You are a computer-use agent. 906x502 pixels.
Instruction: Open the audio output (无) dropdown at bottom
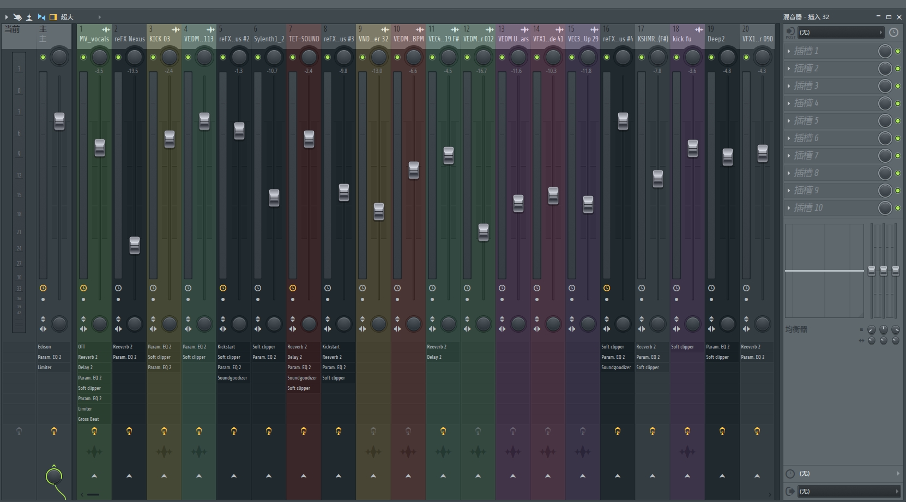(x=849, y=491)
